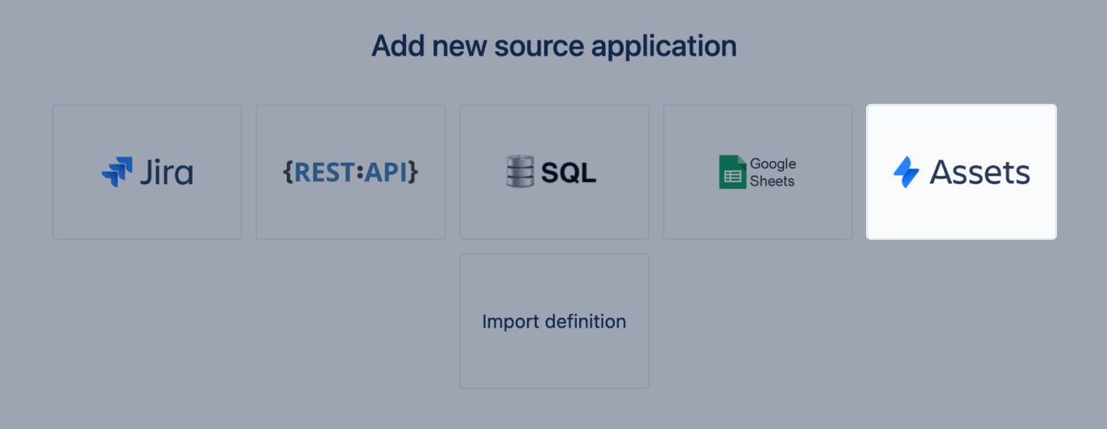The width and height of the screenshot is (1107, 429).
Task: Click the "Import definition" text label
Action: point(554,322)
